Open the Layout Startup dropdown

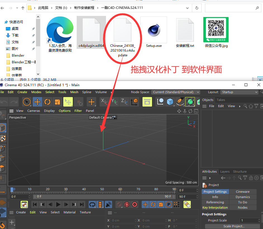click(x=239, y=92)
